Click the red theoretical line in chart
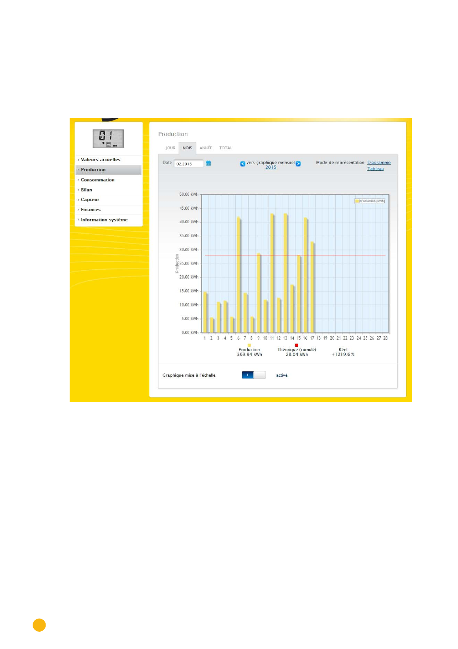Viewport: 458px width, 649px height. coord(295,255)
